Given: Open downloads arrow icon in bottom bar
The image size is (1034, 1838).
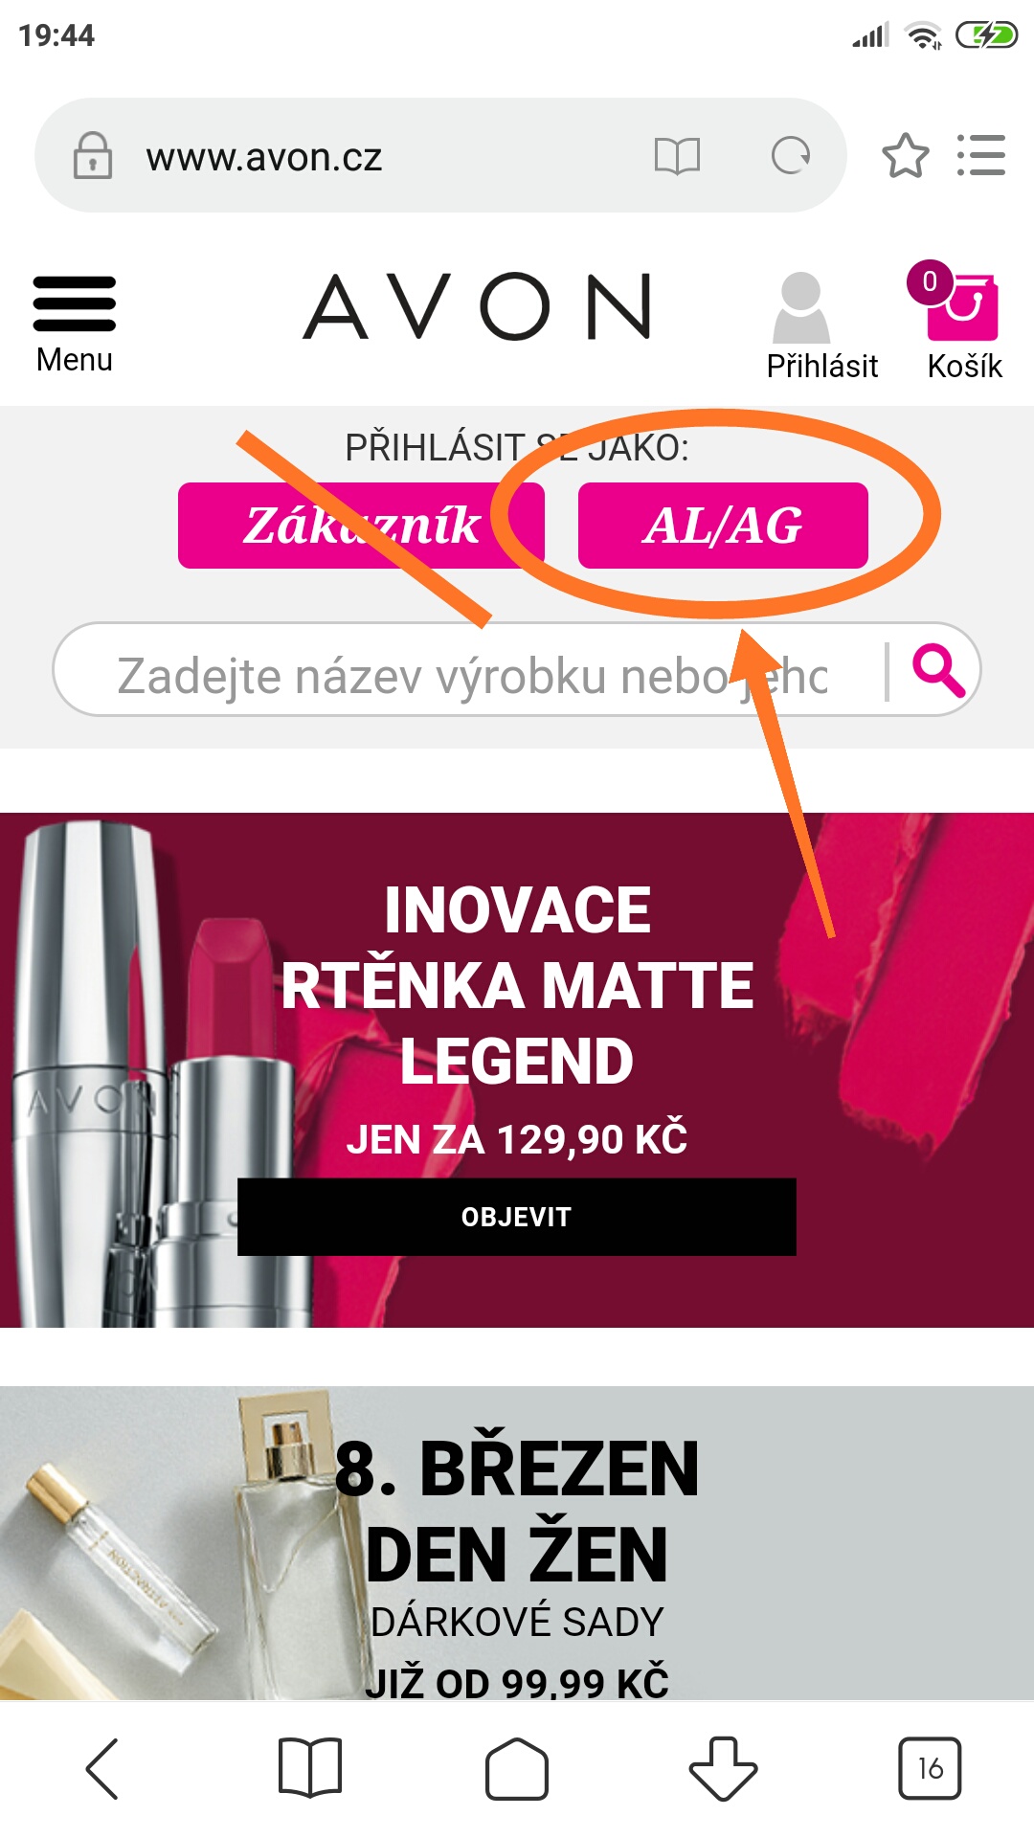Looking at the screenshot, I should [723, 1768].
